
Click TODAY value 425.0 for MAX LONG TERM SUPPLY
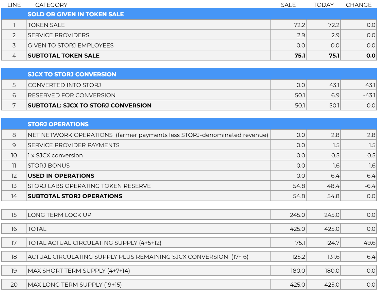[332, 285]
